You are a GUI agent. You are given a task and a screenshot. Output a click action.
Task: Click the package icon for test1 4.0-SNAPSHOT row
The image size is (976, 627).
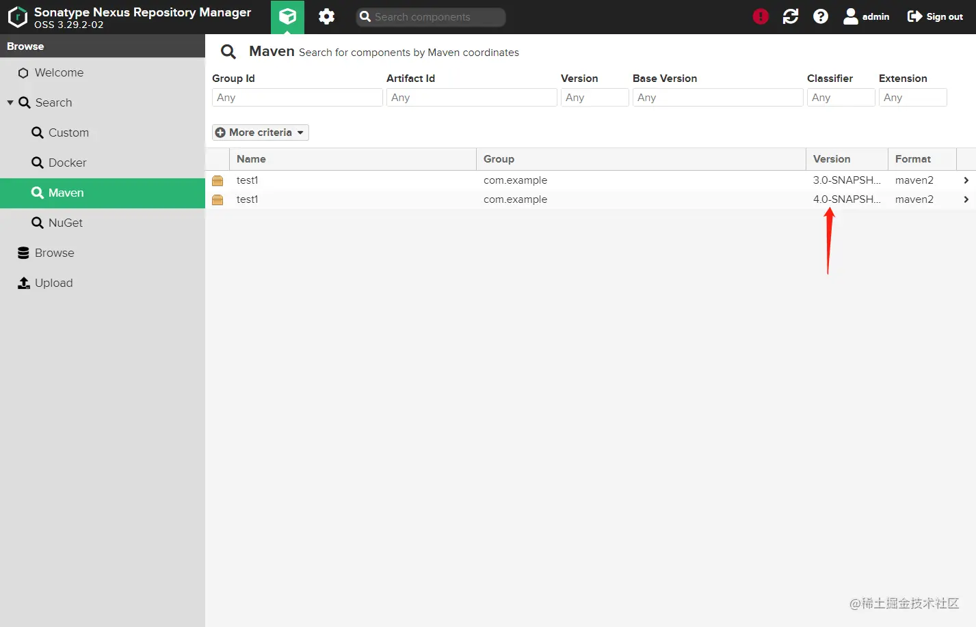coord(217,199)
